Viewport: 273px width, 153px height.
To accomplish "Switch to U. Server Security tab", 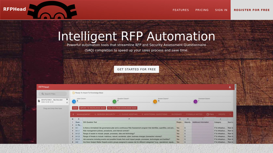I will [105, 114].
